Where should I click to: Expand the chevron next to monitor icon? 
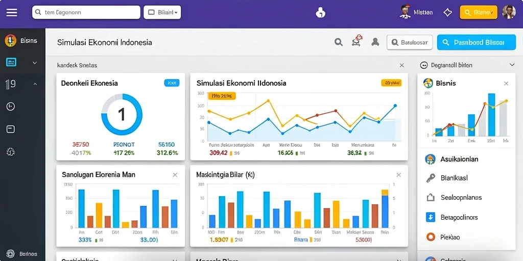tap(35, 63)
